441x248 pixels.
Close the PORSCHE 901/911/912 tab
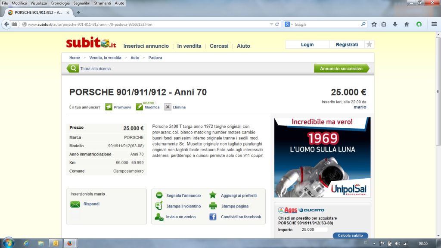(68, 12)
